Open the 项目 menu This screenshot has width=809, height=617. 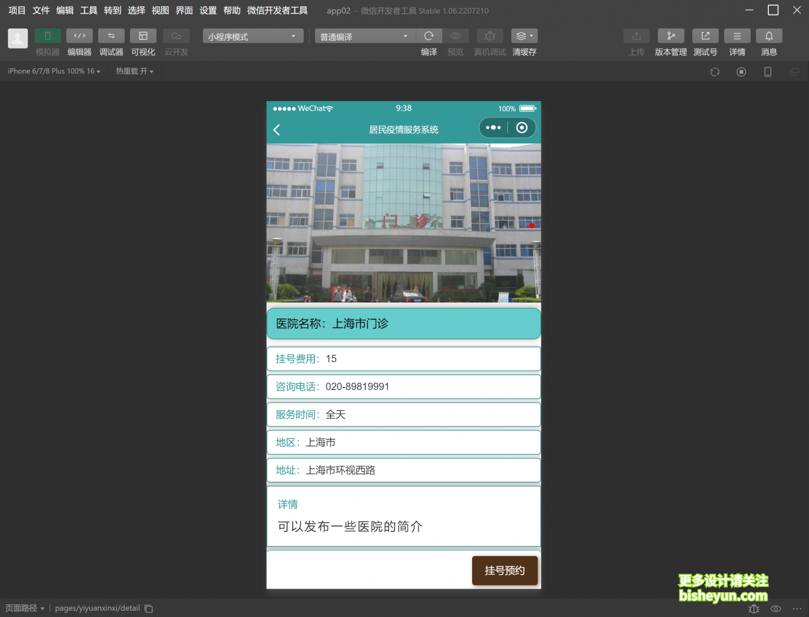pos(17,10)
